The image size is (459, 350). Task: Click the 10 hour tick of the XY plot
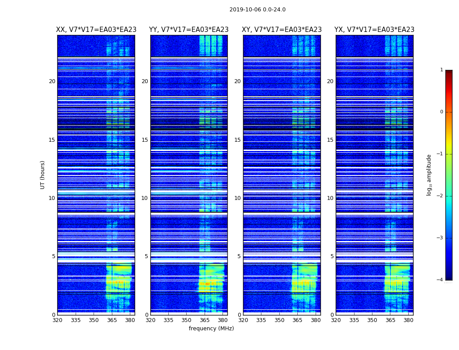[237, 198]
